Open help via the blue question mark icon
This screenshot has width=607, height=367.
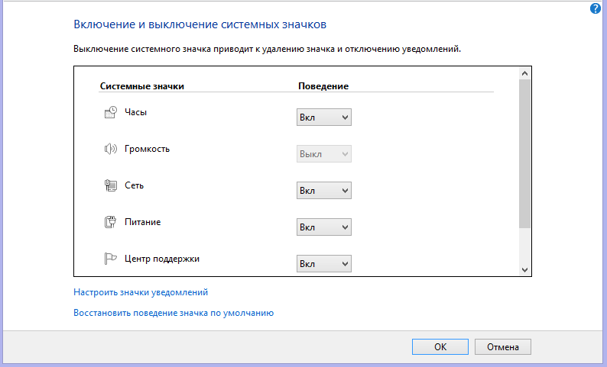point(596,8)
